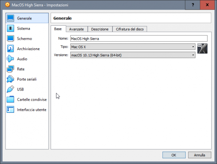
Task: Click the VirtualBox gear icon in title bar
Action: coord(8,5)
